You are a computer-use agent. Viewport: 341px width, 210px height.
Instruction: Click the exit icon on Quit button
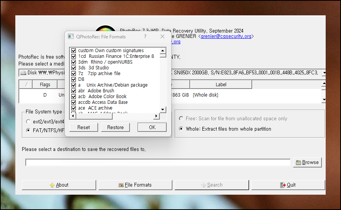pos(283,185)
